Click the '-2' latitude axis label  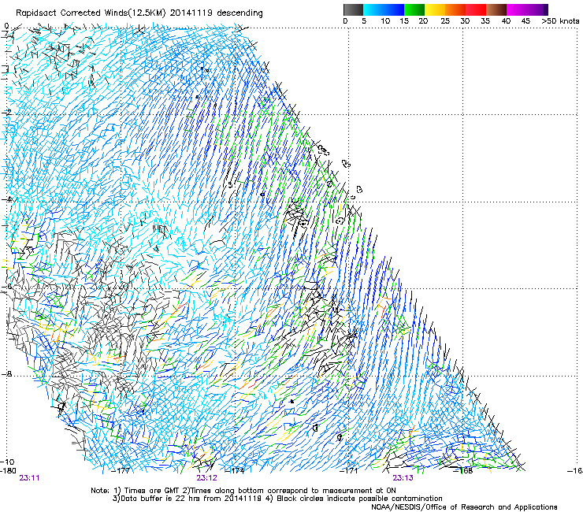[x=6, y=112]
